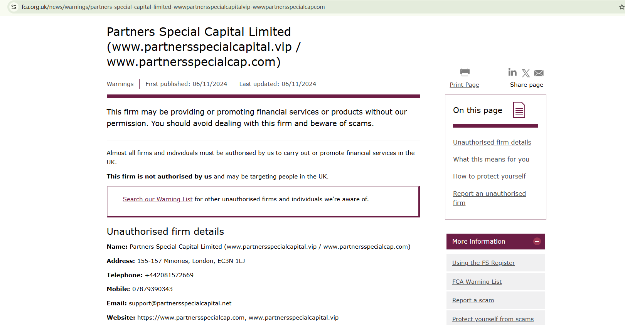The height and width of the screenshot is (325, 625).
Task: Click the More information header
Action: [x=478, y=241]
